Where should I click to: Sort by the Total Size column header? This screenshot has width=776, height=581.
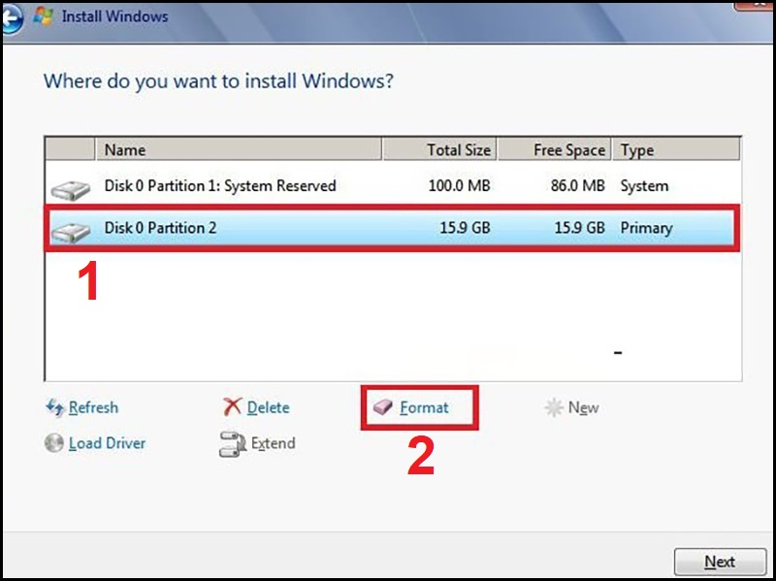pyautogui.click(x=439, y=149)
